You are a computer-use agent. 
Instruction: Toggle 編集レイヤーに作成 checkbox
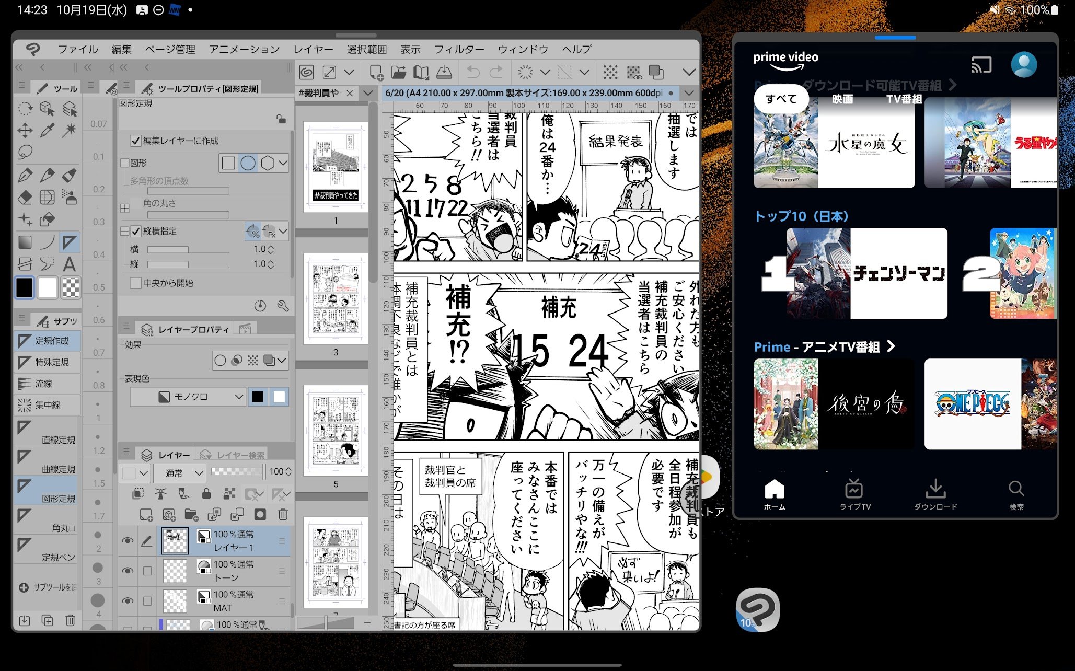click(135, 141)
